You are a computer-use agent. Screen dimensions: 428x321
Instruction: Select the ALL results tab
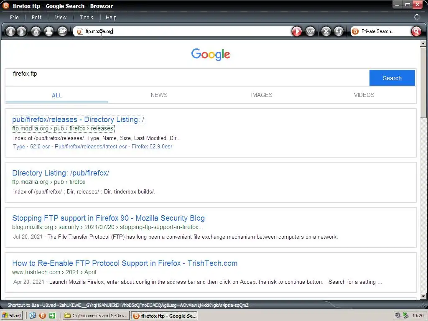pyautogui.click(x=57, y=95)
